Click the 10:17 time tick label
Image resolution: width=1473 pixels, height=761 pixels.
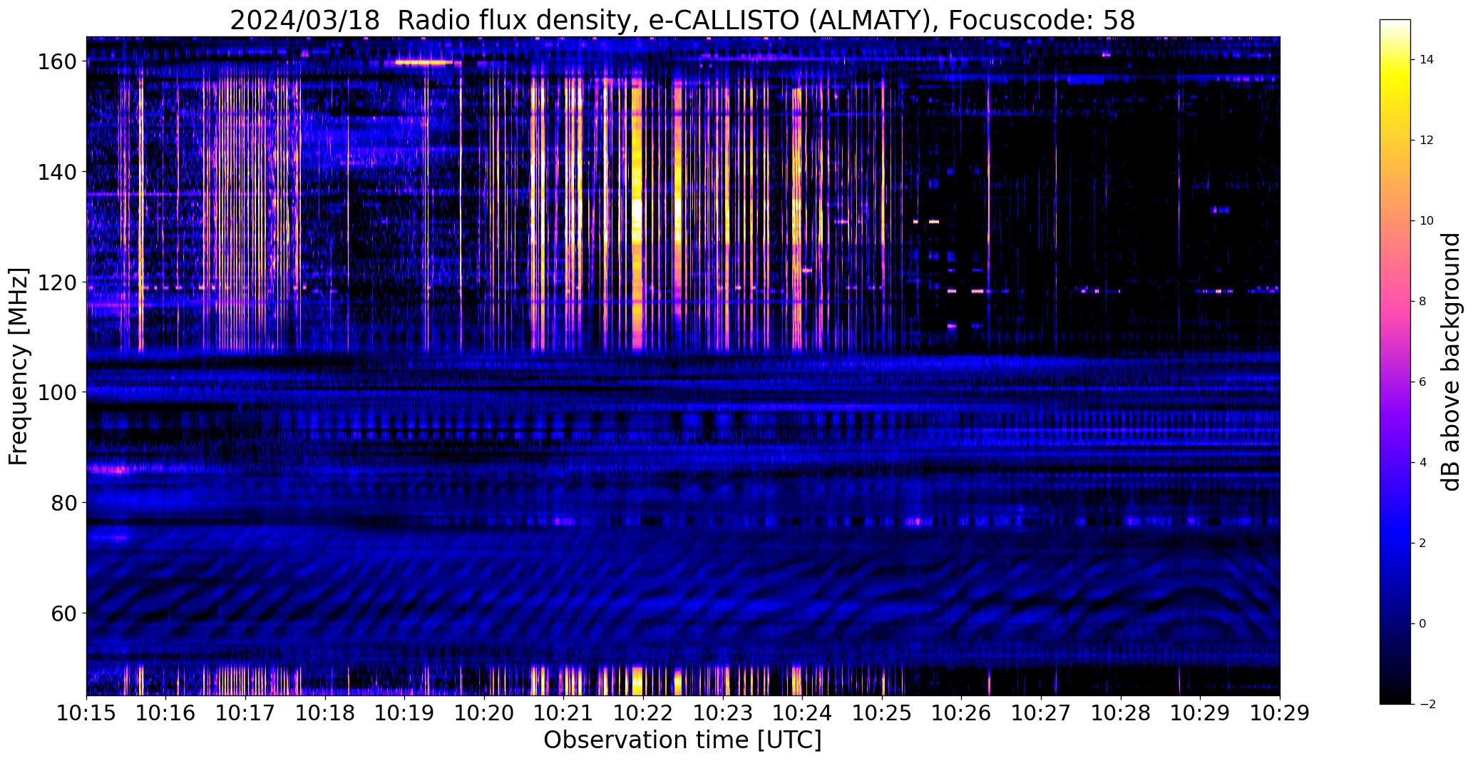click(246, 713)
